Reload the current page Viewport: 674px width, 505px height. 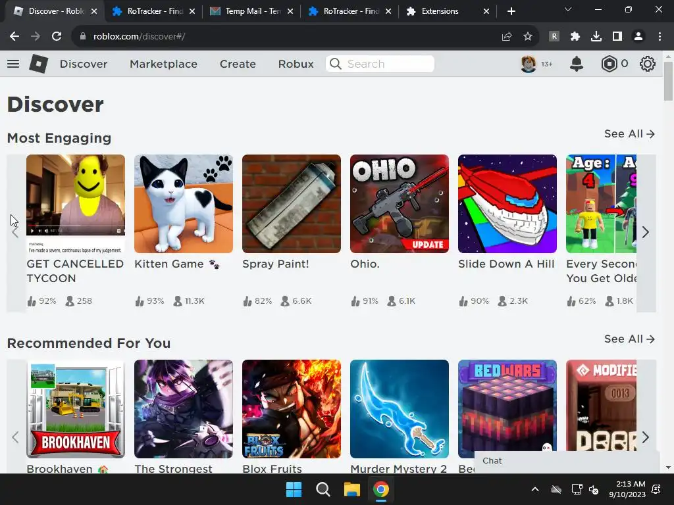(57, 37)
